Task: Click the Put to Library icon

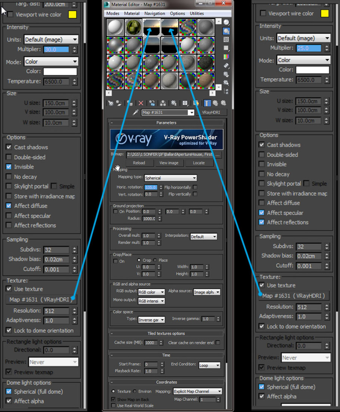Action: 174,103
